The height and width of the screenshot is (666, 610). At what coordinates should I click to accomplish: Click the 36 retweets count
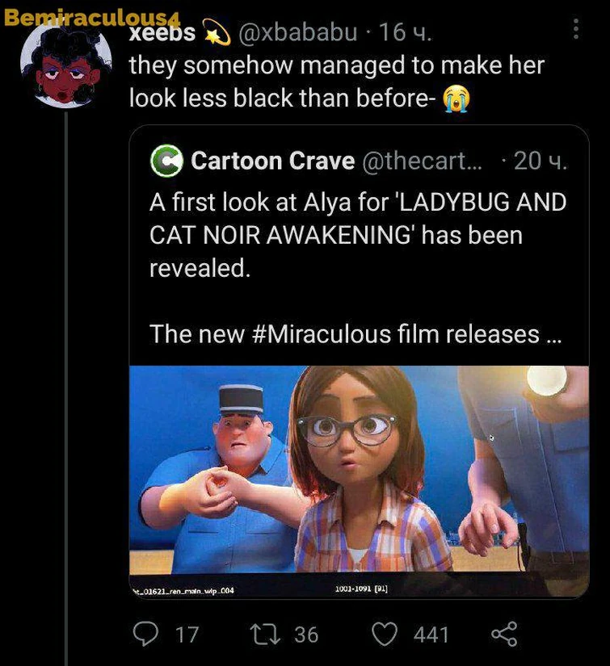tap(306, 635)
